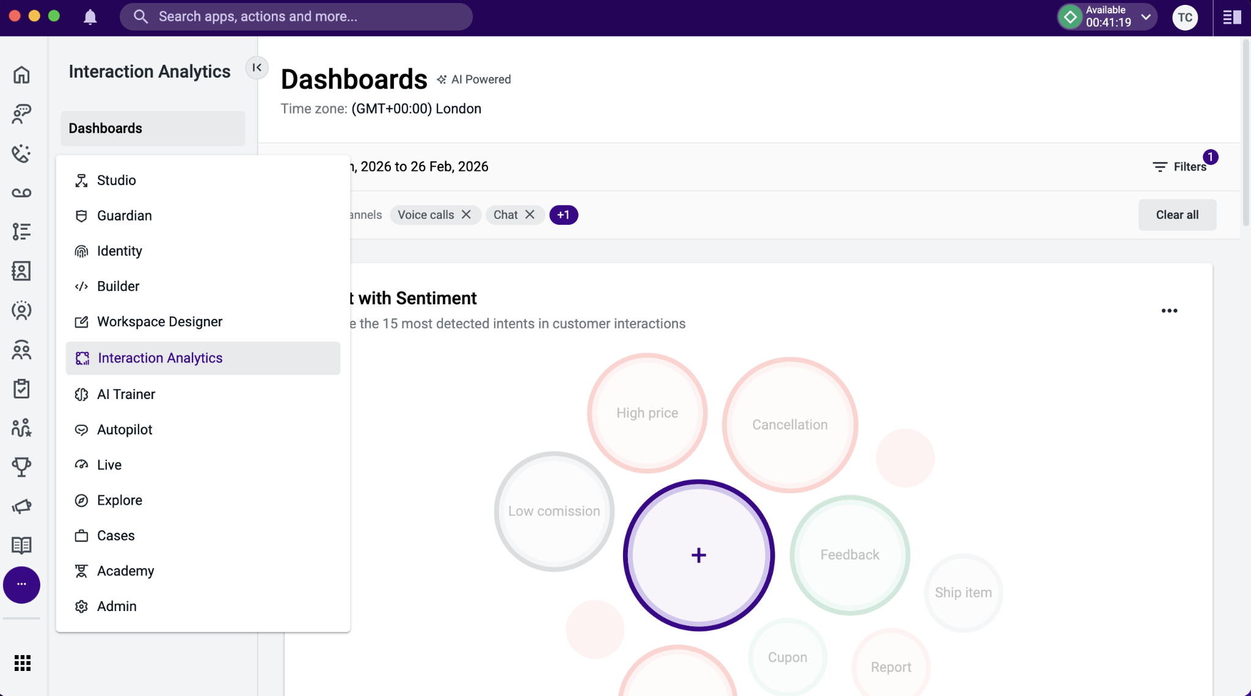1251x696 pixels.
Task: Clear all applied filters
Action: coord(1177,215)
